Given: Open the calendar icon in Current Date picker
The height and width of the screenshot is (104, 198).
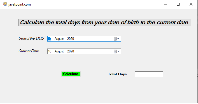Looking at the screenshot, I should (x=115, y=51).
